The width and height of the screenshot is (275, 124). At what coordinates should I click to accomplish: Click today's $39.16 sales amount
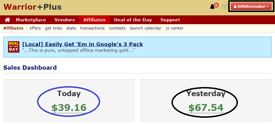pyautogui.click(x=69, y=108)
